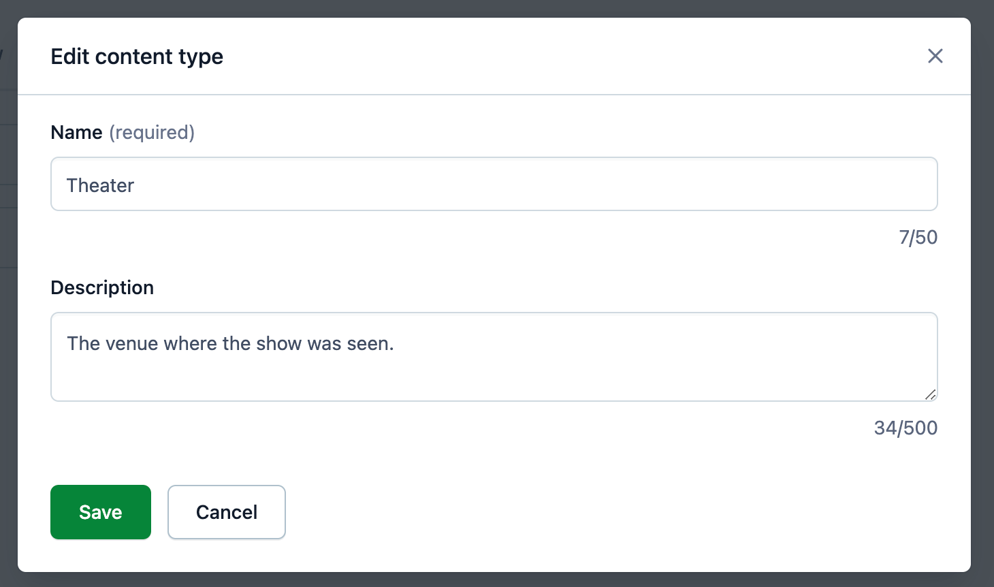The width and height of the screenshot is (994, 587).
Task: Cancel editing the content type
Action: pyautogui.click(x=226, y=511)
